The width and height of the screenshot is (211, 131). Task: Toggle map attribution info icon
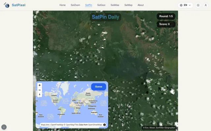point(105,125)
